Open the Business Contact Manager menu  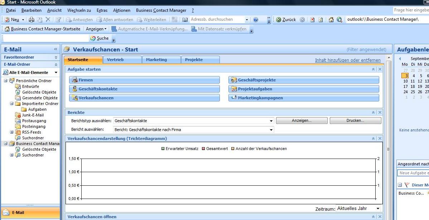161,10
